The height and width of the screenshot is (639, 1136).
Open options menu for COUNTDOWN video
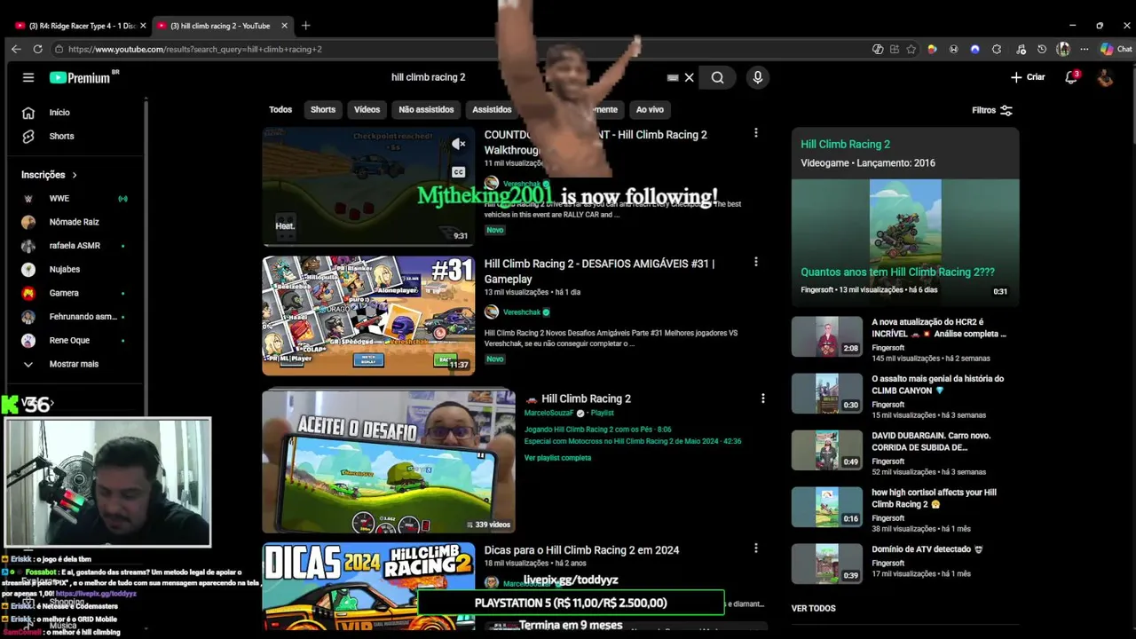coord(756,133)
